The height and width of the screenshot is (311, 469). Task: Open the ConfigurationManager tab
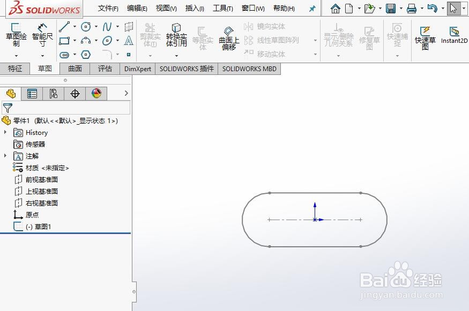(x=53, y=94)
